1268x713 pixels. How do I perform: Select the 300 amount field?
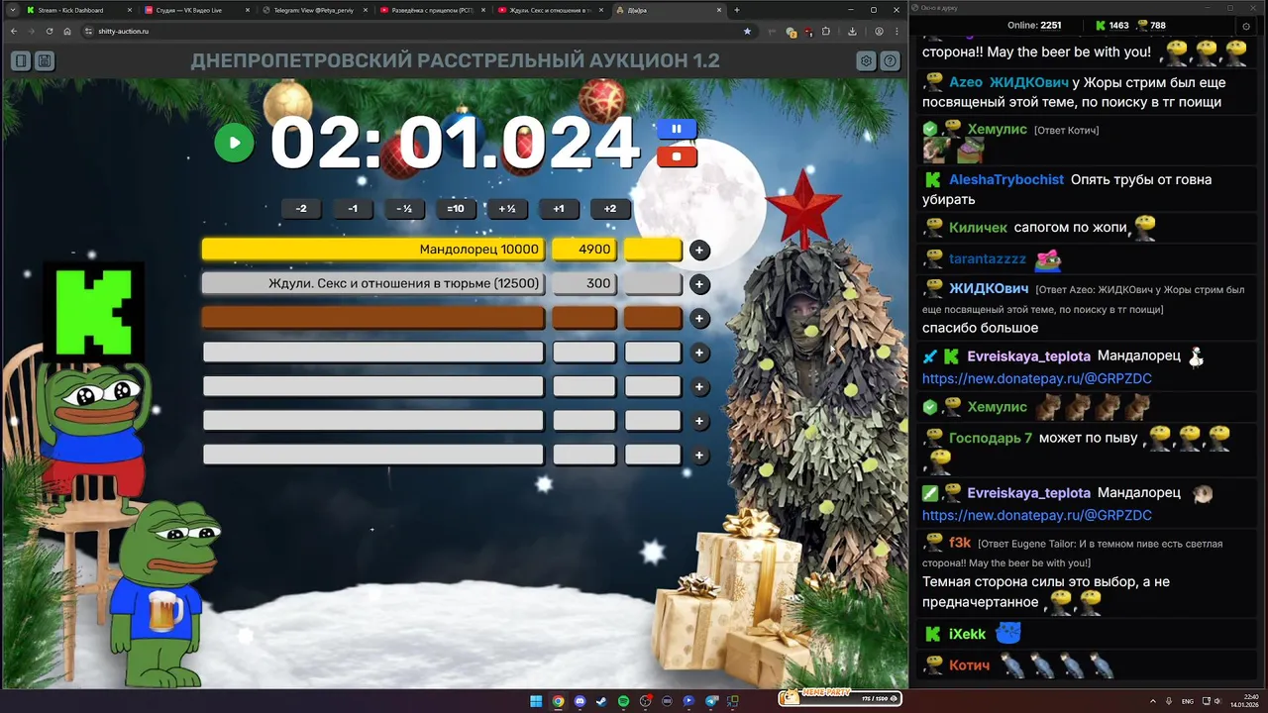(x=583, y=284)
